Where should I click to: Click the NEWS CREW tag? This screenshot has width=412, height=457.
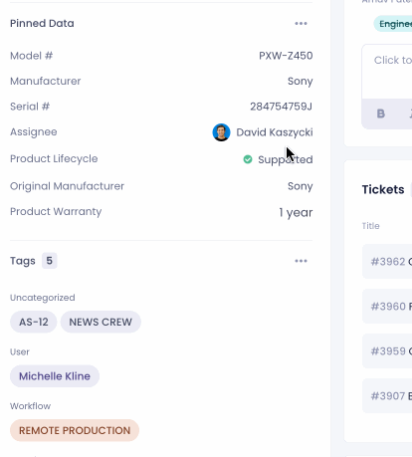pos(101,322)
